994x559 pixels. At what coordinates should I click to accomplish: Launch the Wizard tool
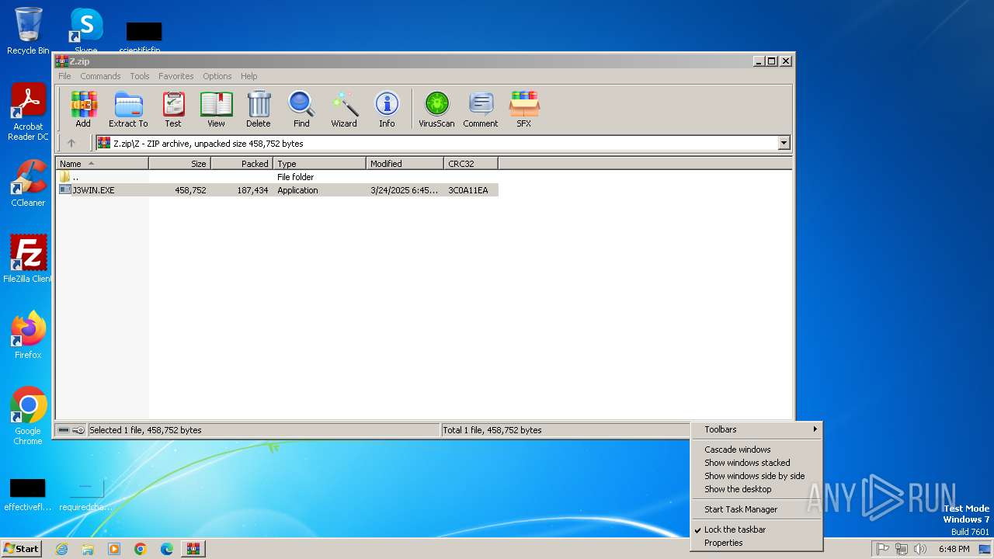pos(344,109)
